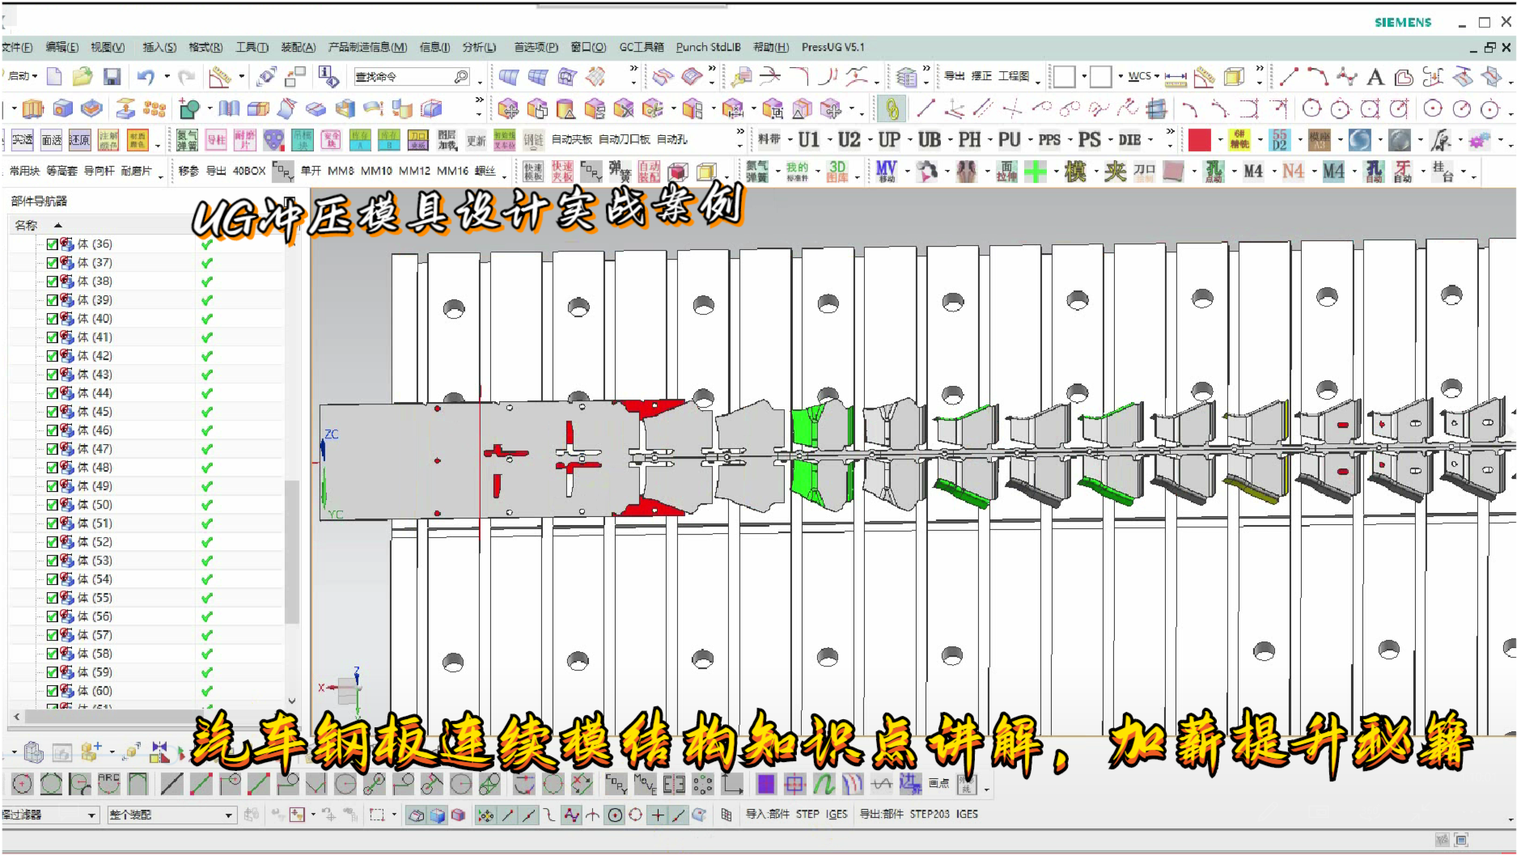The image size is (1517, 855).
Task: Click the Open file folder icon
Action: click(x=82, y=77)
